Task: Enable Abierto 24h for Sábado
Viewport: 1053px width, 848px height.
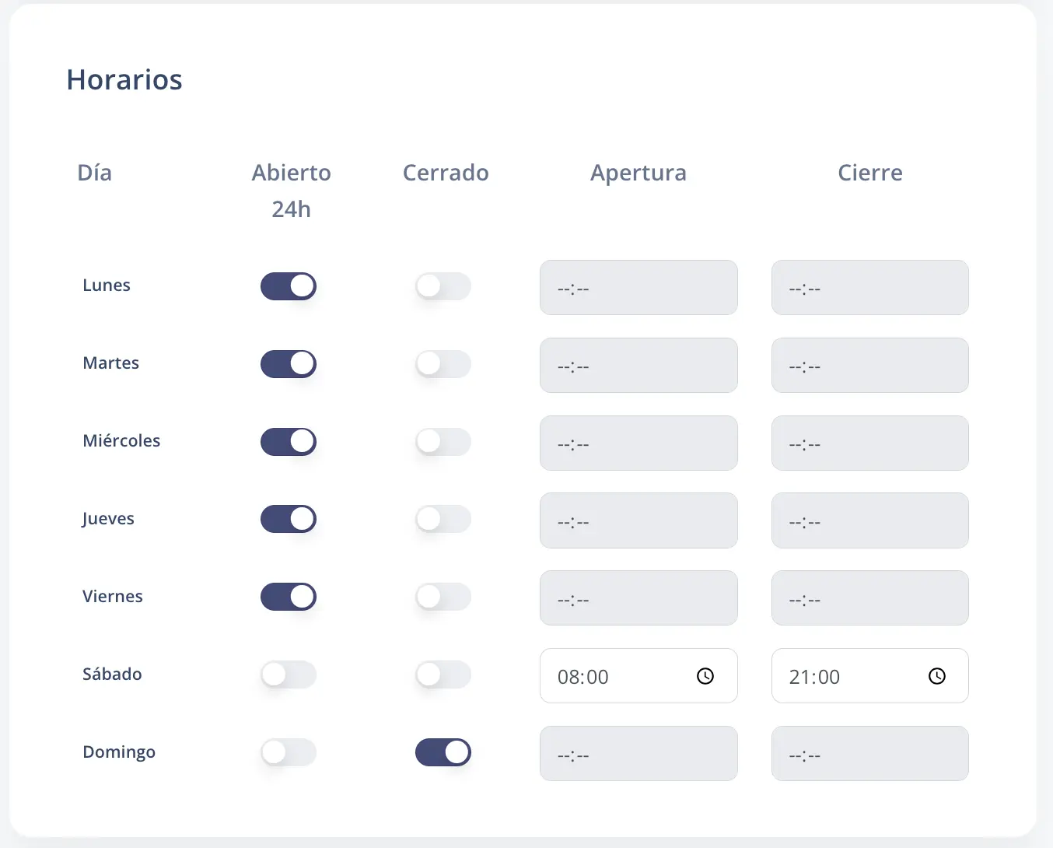Action: click(x=289, y=675)
